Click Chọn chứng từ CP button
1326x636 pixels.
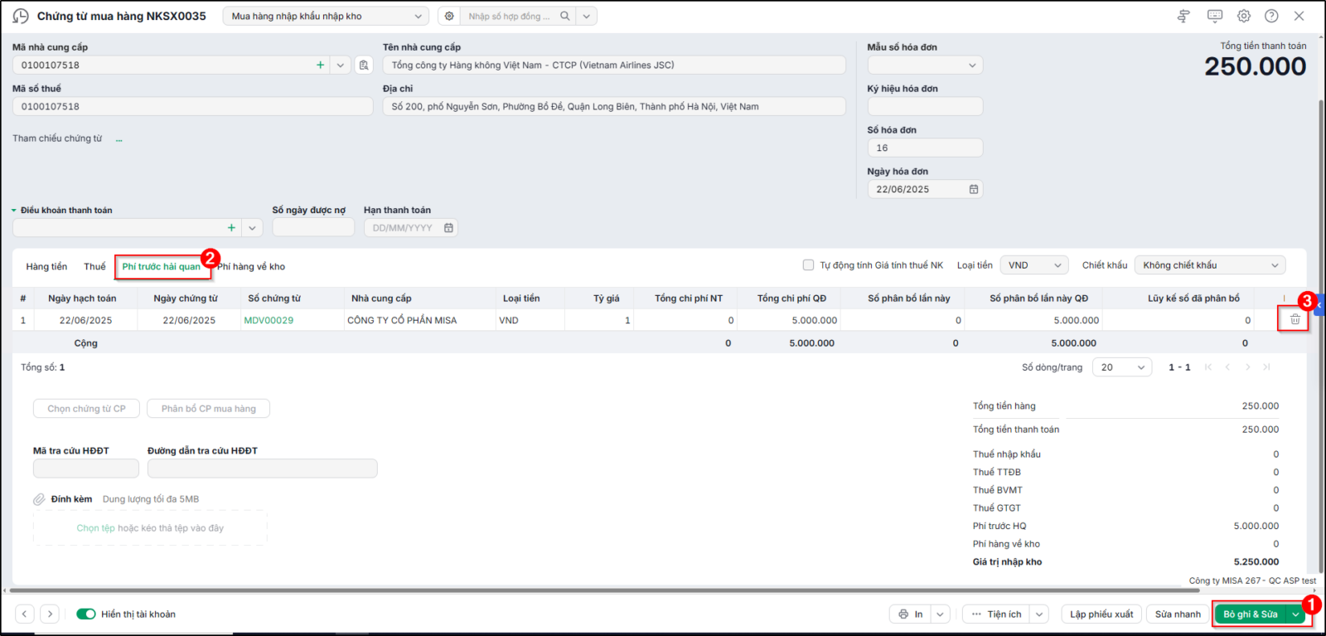coord(87,409)
